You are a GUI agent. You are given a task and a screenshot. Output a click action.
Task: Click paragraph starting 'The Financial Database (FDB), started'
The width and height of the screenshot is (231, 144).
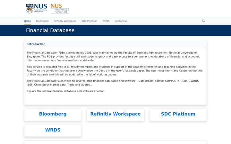pos(114,57)
